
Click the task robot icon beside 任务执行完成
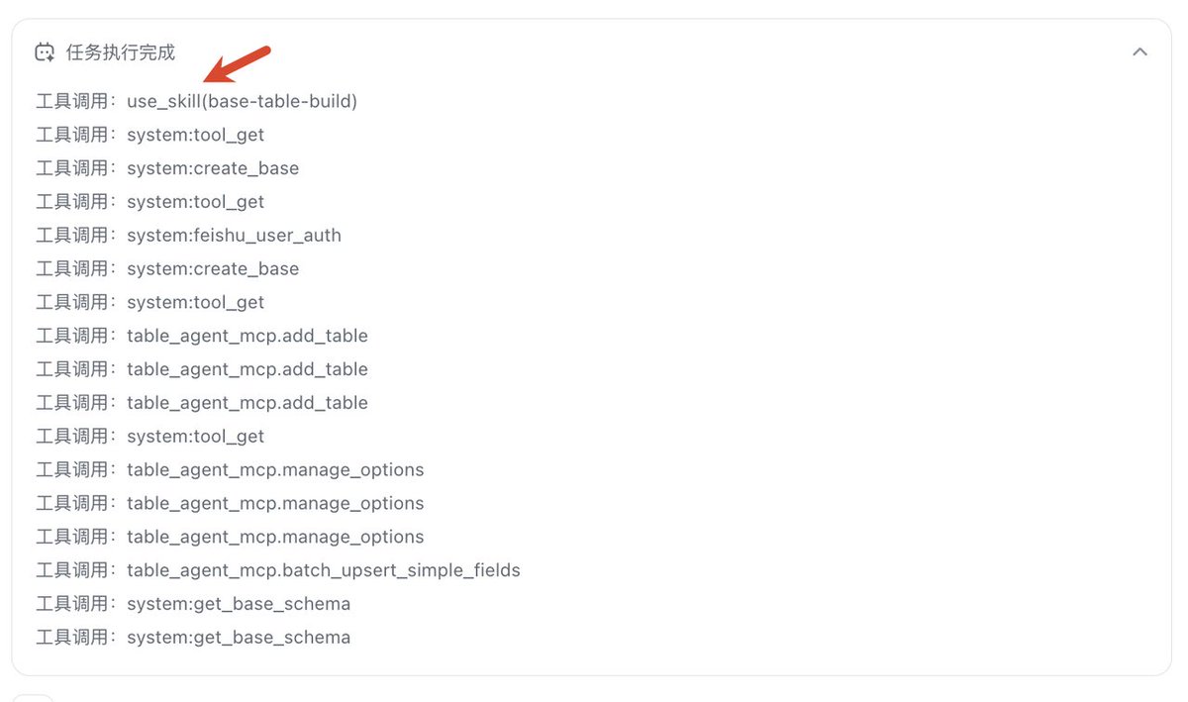tap(45, 52)
